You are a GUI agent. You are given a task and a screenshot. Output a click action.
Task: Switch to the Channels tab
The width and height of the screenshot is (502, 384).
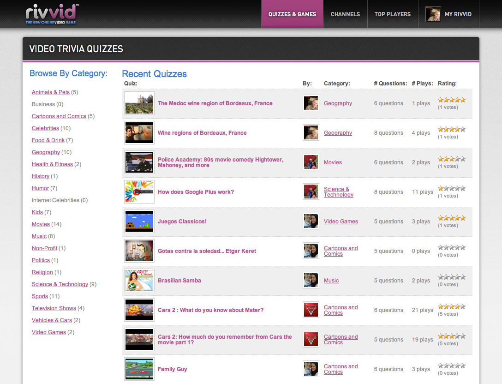(345, 14)
